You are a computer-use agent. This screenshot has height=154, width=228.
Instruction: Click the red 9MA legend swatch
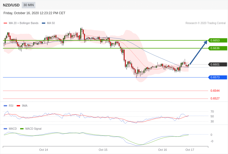pyautogui.click(x=18, y=106)
